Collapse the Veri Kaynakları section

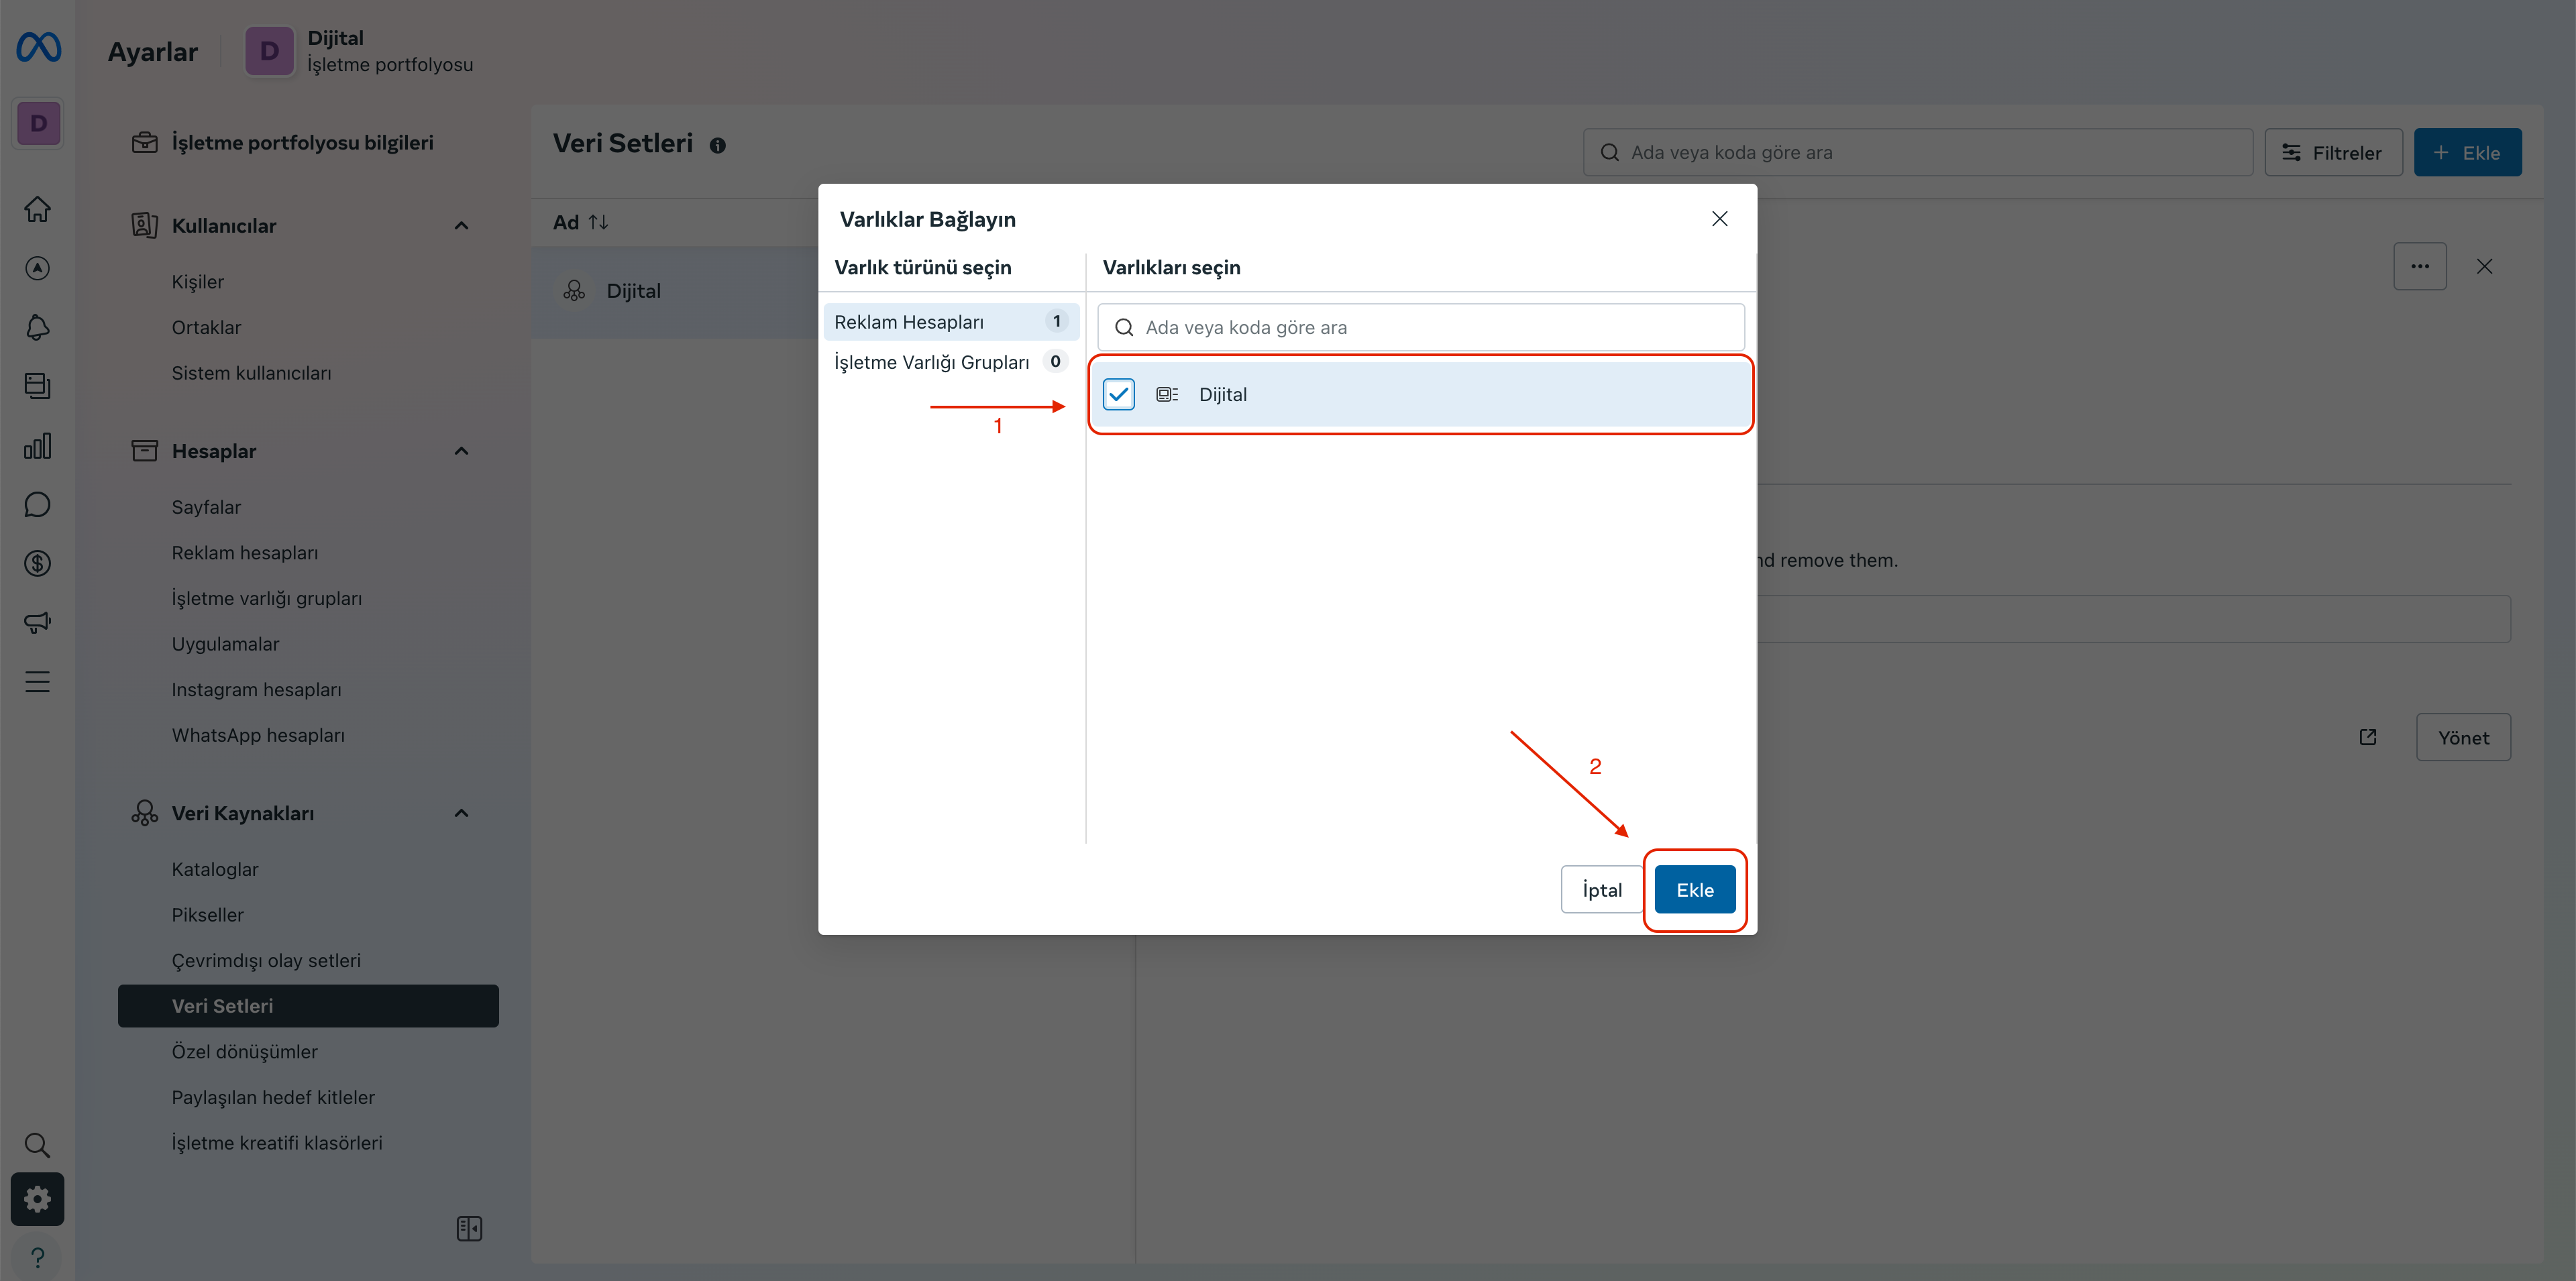coord(461,813)
